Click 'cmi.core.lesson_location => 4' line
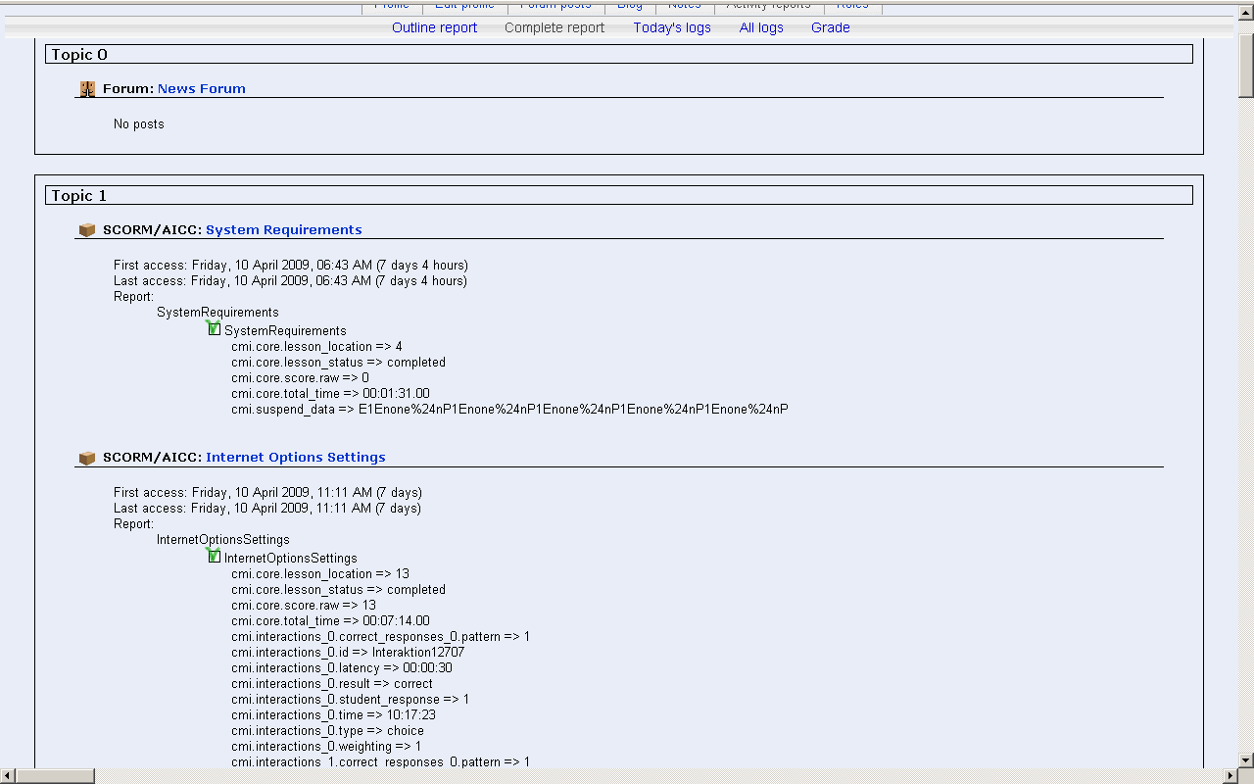Image resolution: width=1254 pixels, height=784 pixels. tap(316, 347)
